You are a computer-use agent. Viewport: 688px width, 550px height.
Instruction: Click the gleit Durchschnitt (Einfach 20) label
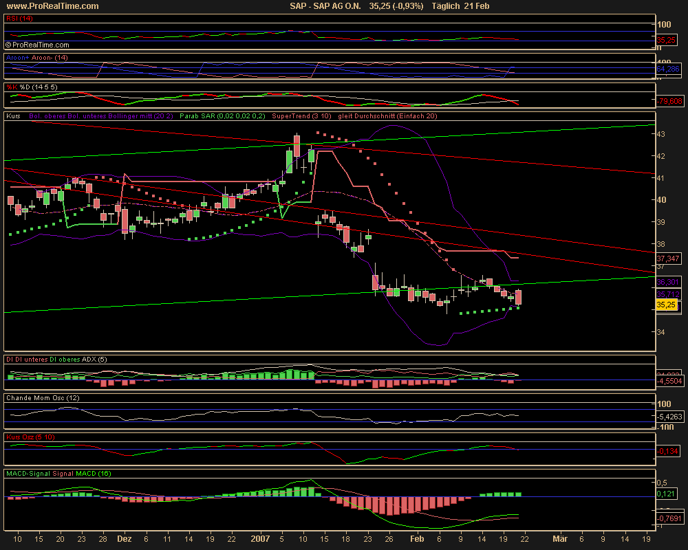(387, 117)
